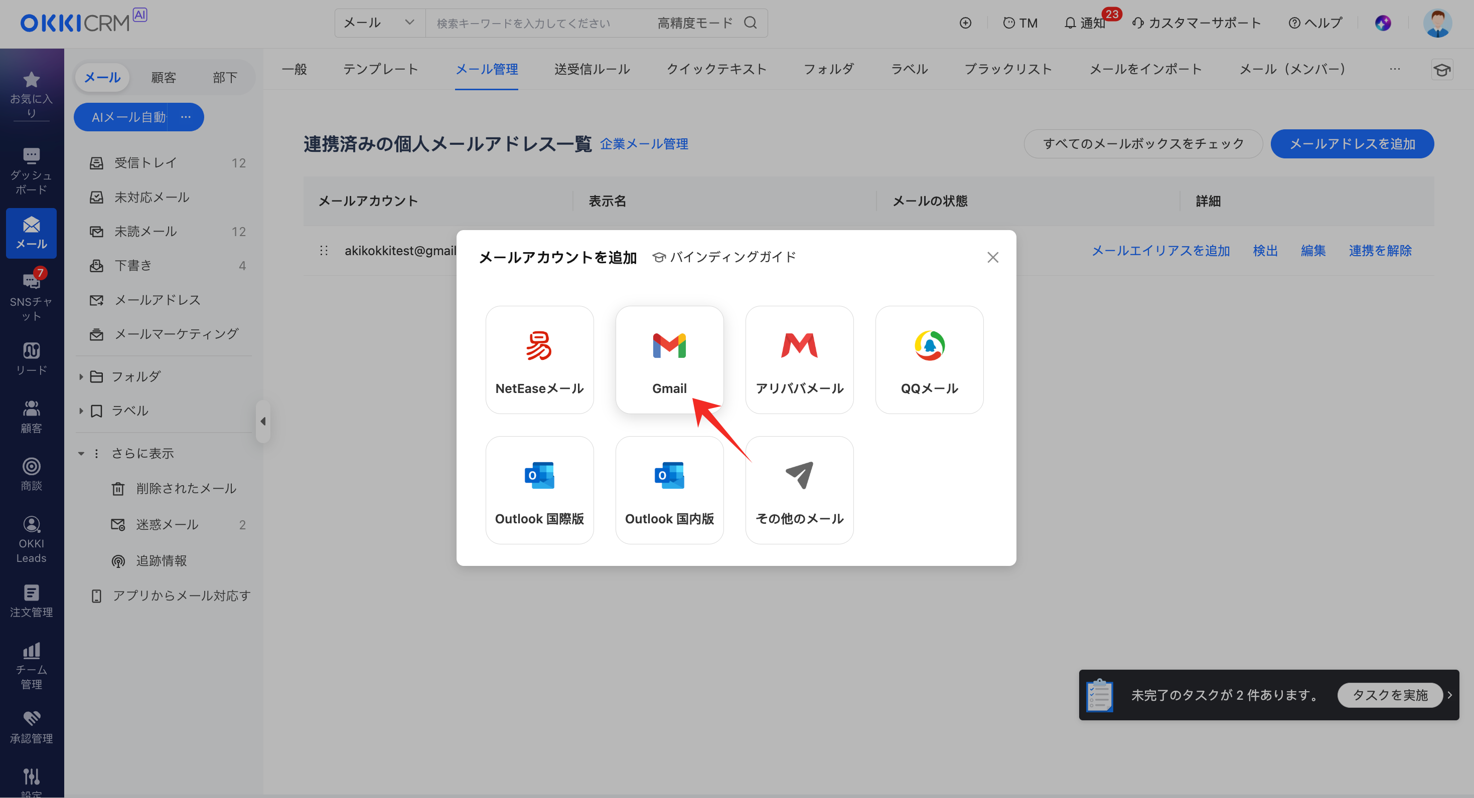
Task: Open 迷惑メール folder
Action: pyautogui.click(x=178, y=525)
